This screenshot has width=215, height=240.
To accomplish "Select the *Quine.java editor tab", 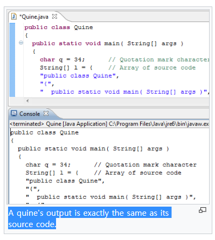I will (34, 17).
